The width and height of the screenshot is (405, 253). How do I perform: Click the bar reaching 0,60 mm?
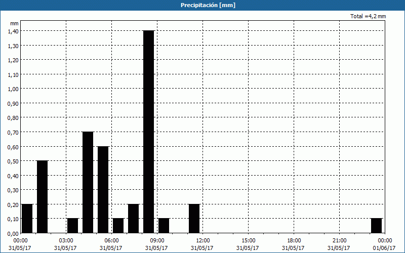point(103,189)
